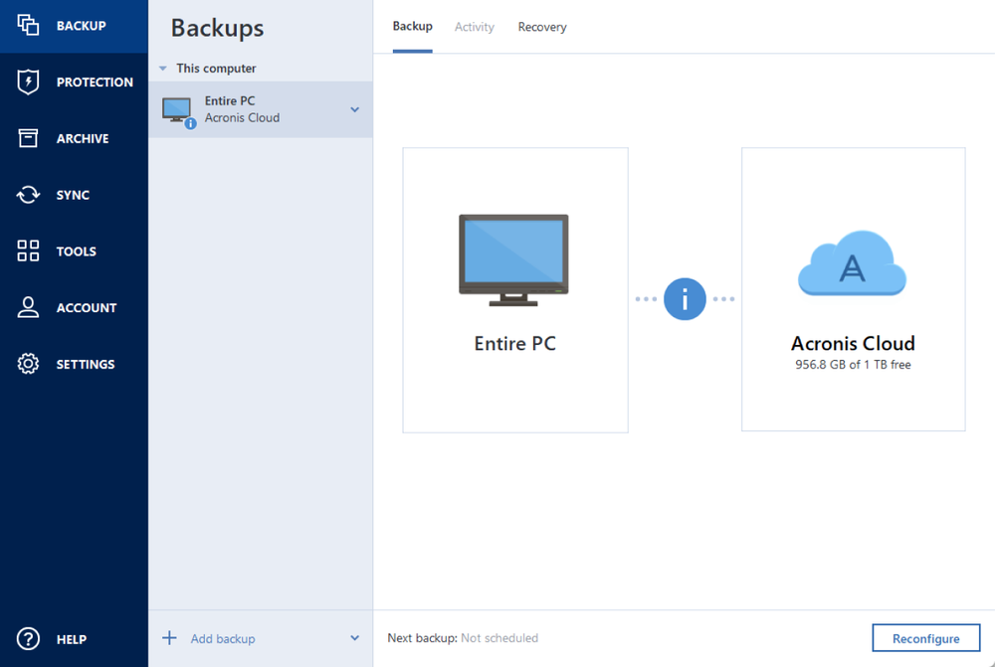Viewport: 995px width, 667px height.
Task: Select the Archive box icon
Action: (x=28, y=138)
